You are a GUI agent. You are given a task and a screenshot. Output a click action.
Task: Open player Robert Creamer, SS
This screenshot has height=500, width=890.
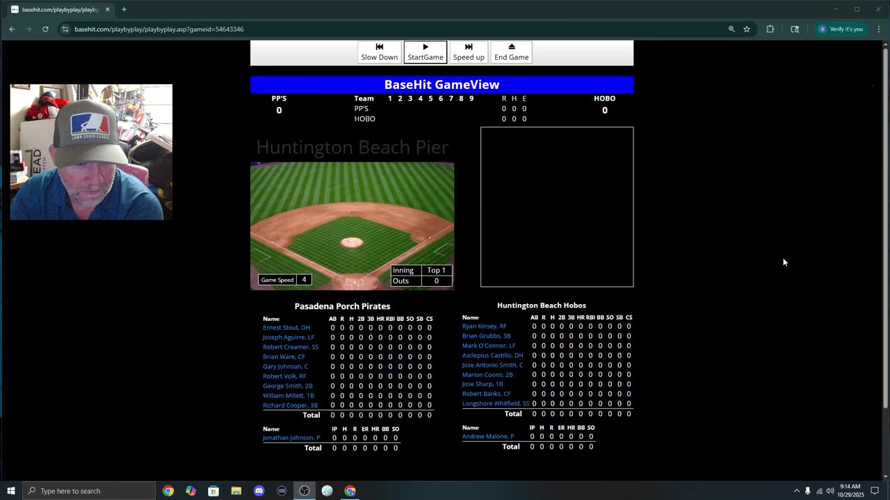pos(291,347)
